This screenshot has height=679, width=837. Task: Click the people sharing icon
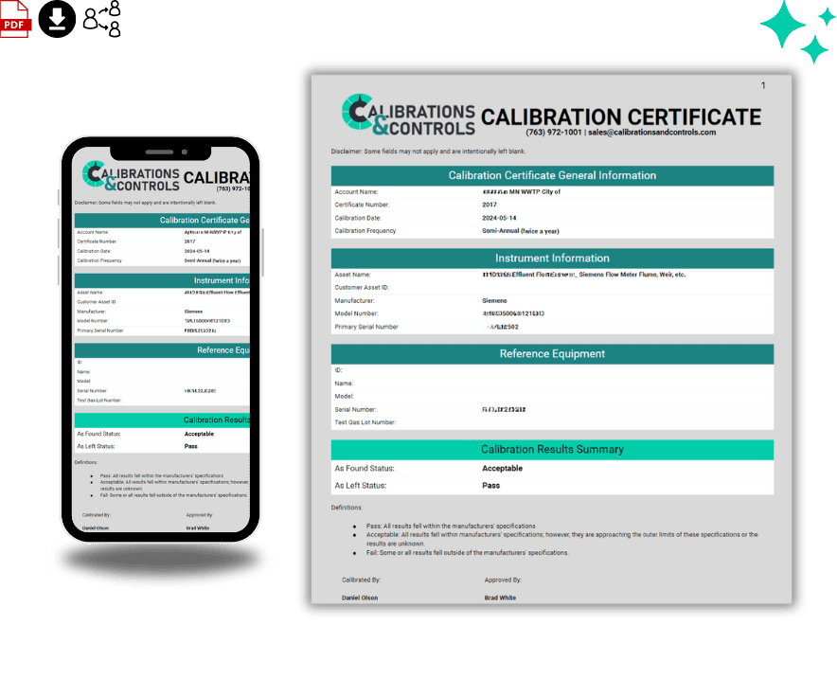click(x=102, y=19)
